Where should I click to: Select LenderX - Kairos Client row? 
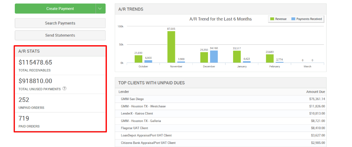tap(220, 113)
